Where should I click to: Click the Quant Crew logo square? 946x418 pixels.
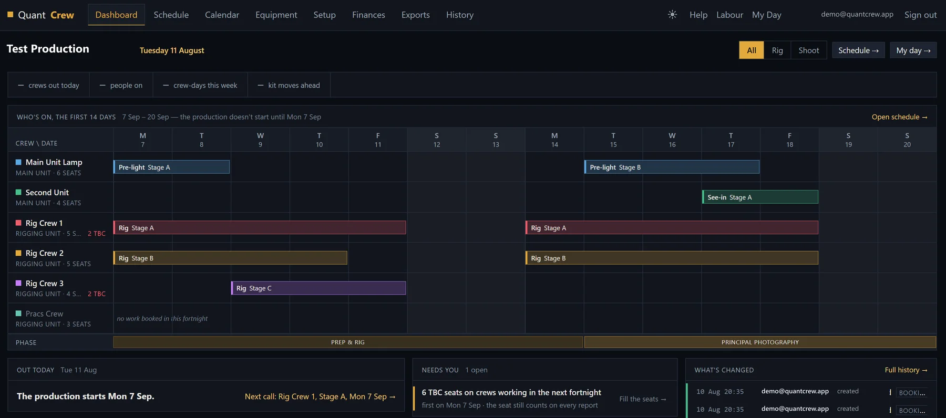10,15
